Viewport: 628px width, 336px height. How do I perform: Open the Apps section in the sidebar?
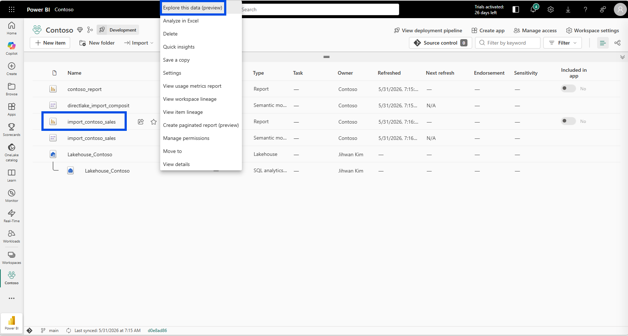(12, 109)
